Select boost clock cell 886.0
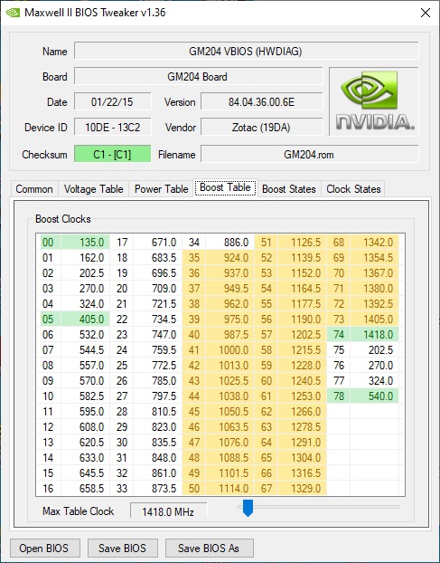The image size is (440, 563). pyautogui.click(x=230, y=243)
